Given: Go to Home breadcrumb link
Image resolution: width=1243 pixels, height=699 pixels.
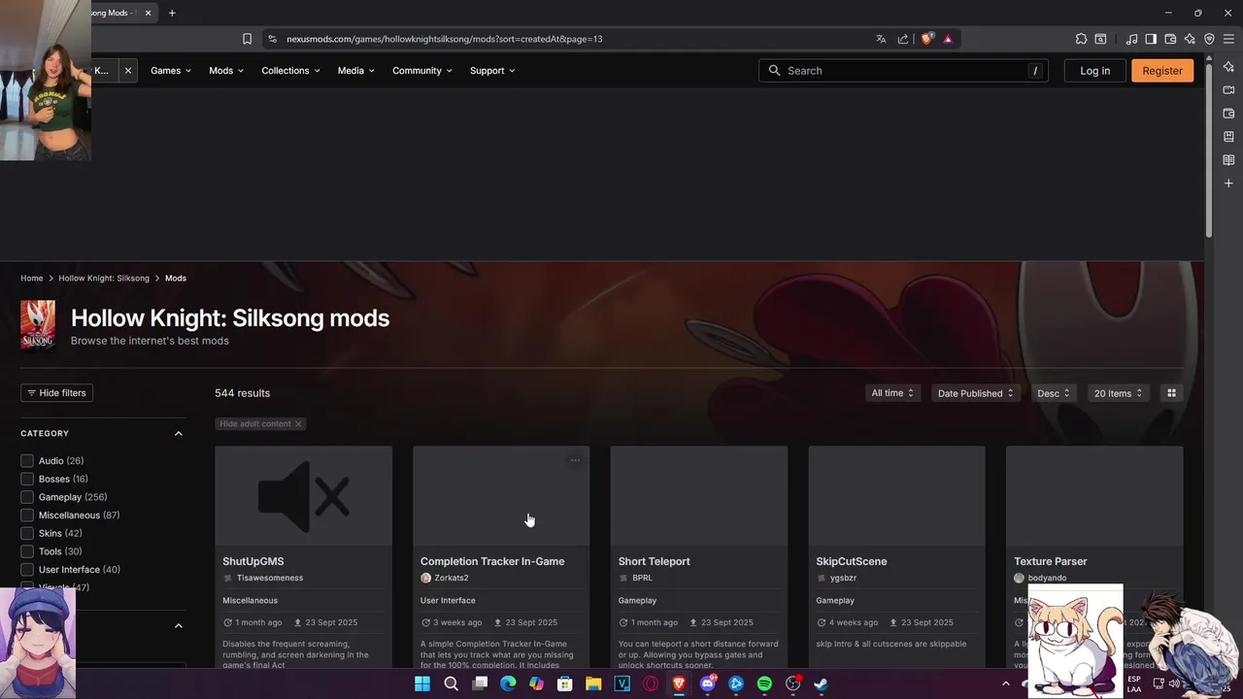Looking at the screenshot, I should [32, 279].
